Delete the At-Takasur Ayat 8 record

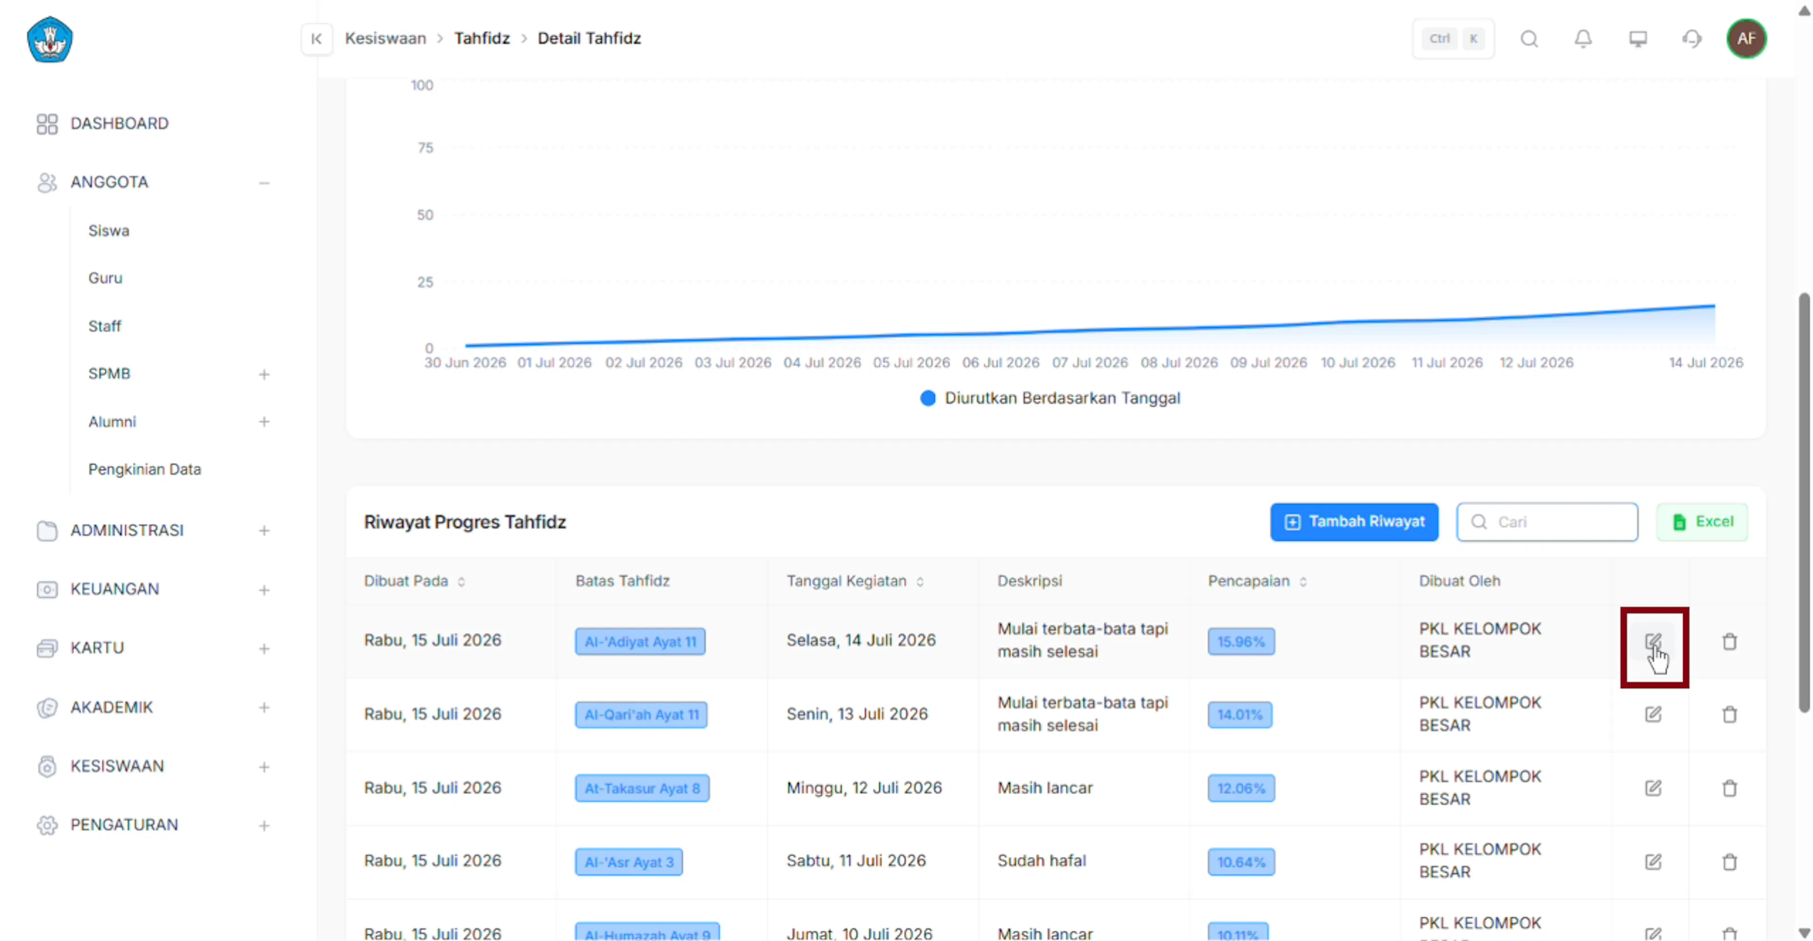click(x=1729, y=788)
